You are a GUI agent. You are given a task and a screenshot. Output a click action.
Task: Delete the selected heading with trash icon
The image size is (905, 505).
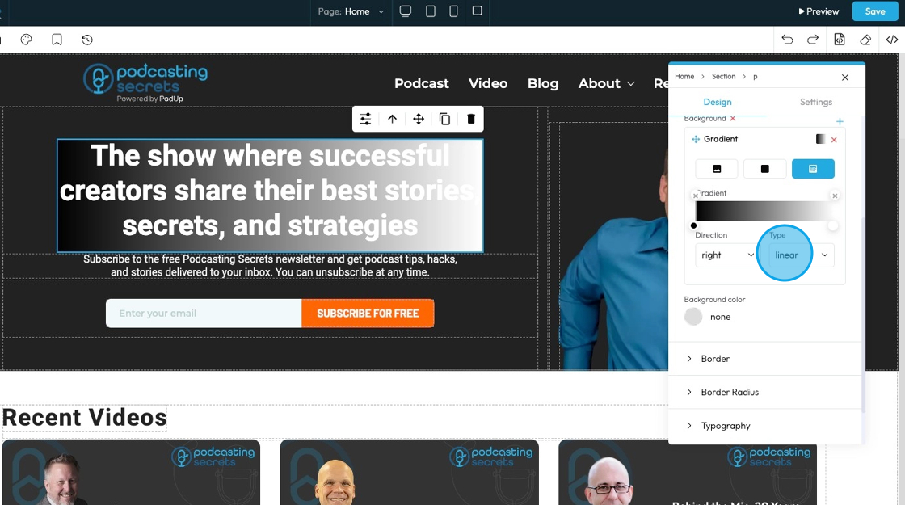(x=471, y=119)
